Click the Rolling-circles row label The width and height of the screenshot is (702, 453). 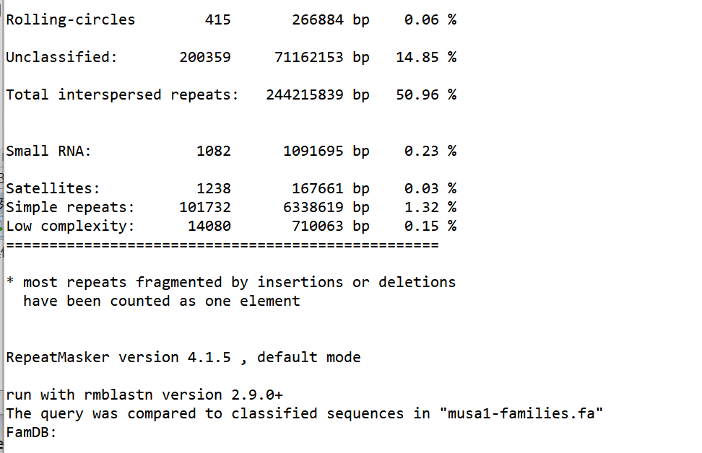click(x=70, y=19)
